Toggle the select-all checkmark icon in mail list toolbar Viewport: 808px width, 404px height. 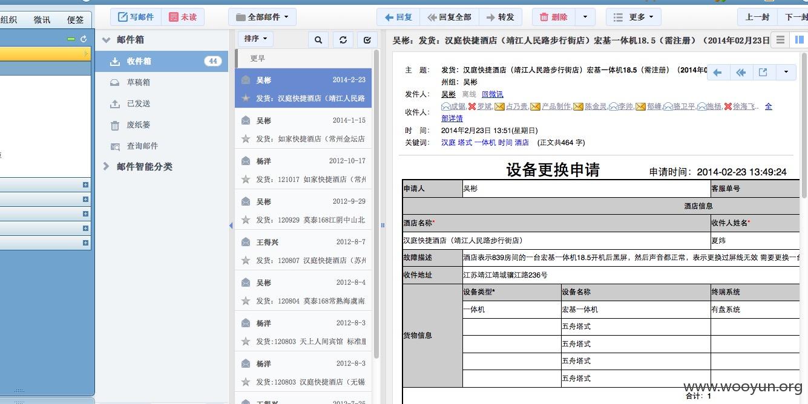[x=367, y=40]
